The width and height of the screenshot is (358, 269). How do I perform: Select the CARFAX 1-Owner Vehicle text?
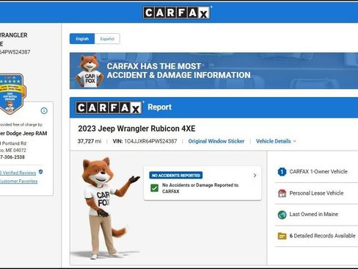(318, 171)
